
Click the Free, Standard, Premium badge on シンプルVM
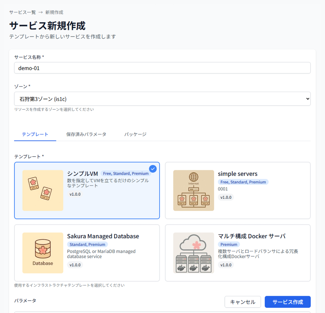pyautogui.click(x=126, y=174)
